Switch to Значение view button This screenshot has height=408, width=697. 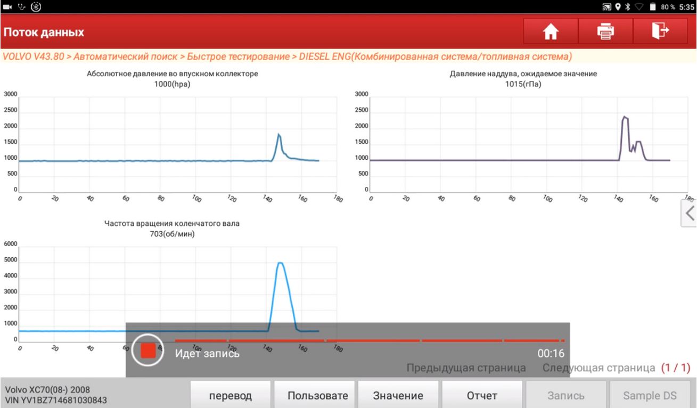pos(398,395)
